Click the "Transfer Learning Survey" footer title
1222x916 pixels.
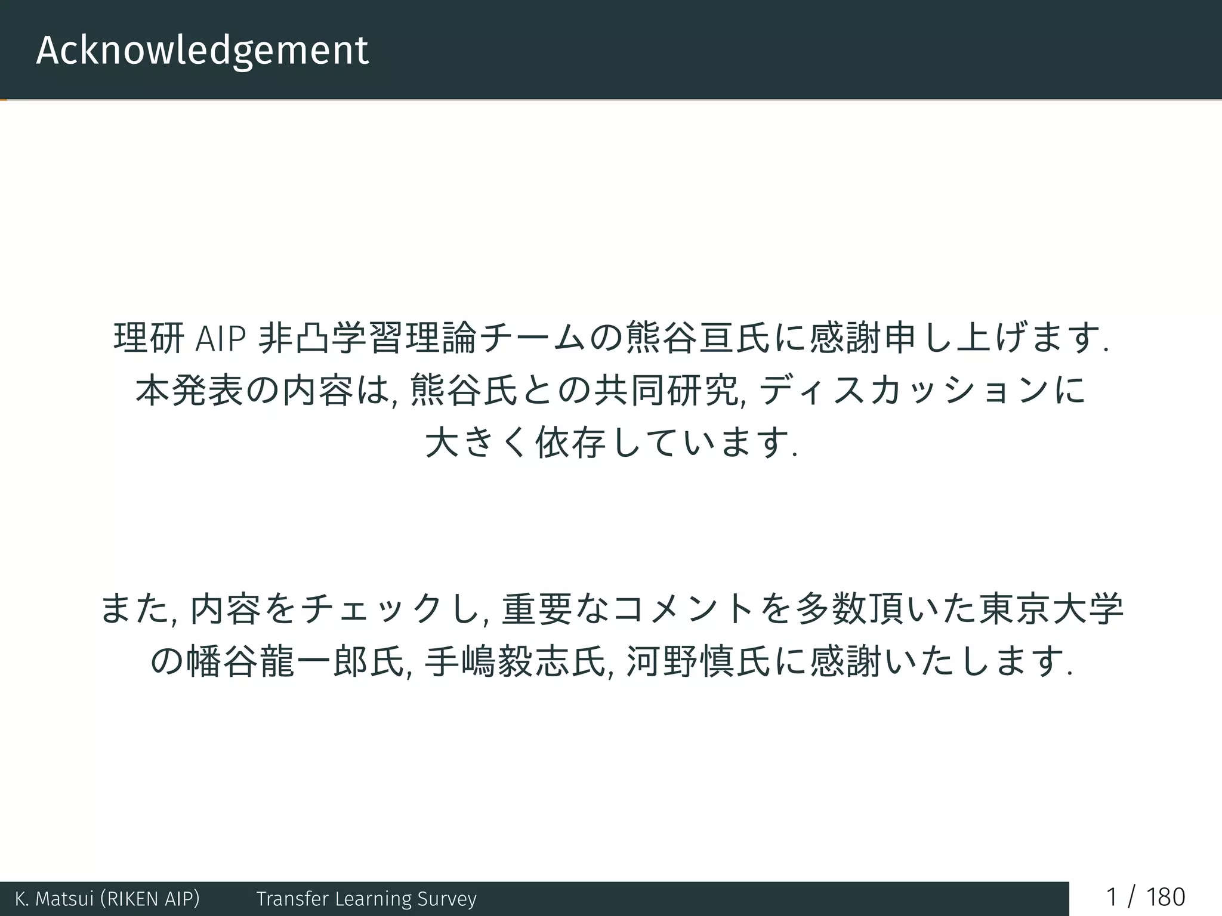[x=366, y=899]
